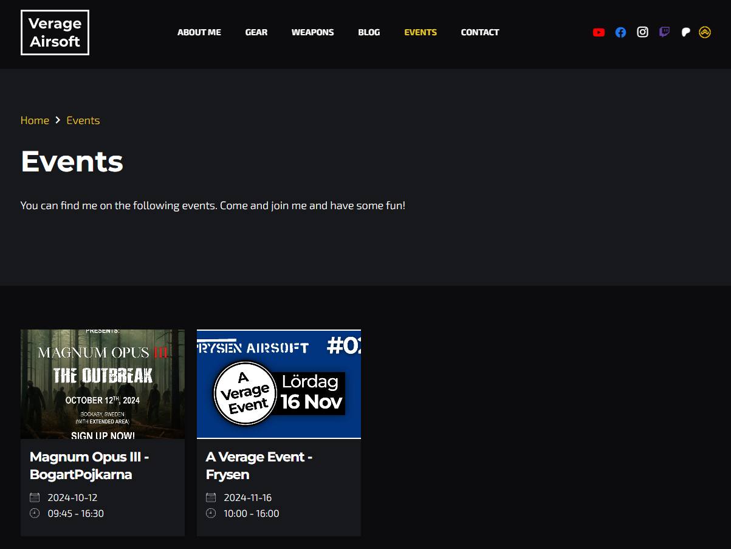The height and width of the screenshot is (549, 731).
Task: Click the time text 09:45 - 16:30
Action: click(x=76, y=513)
